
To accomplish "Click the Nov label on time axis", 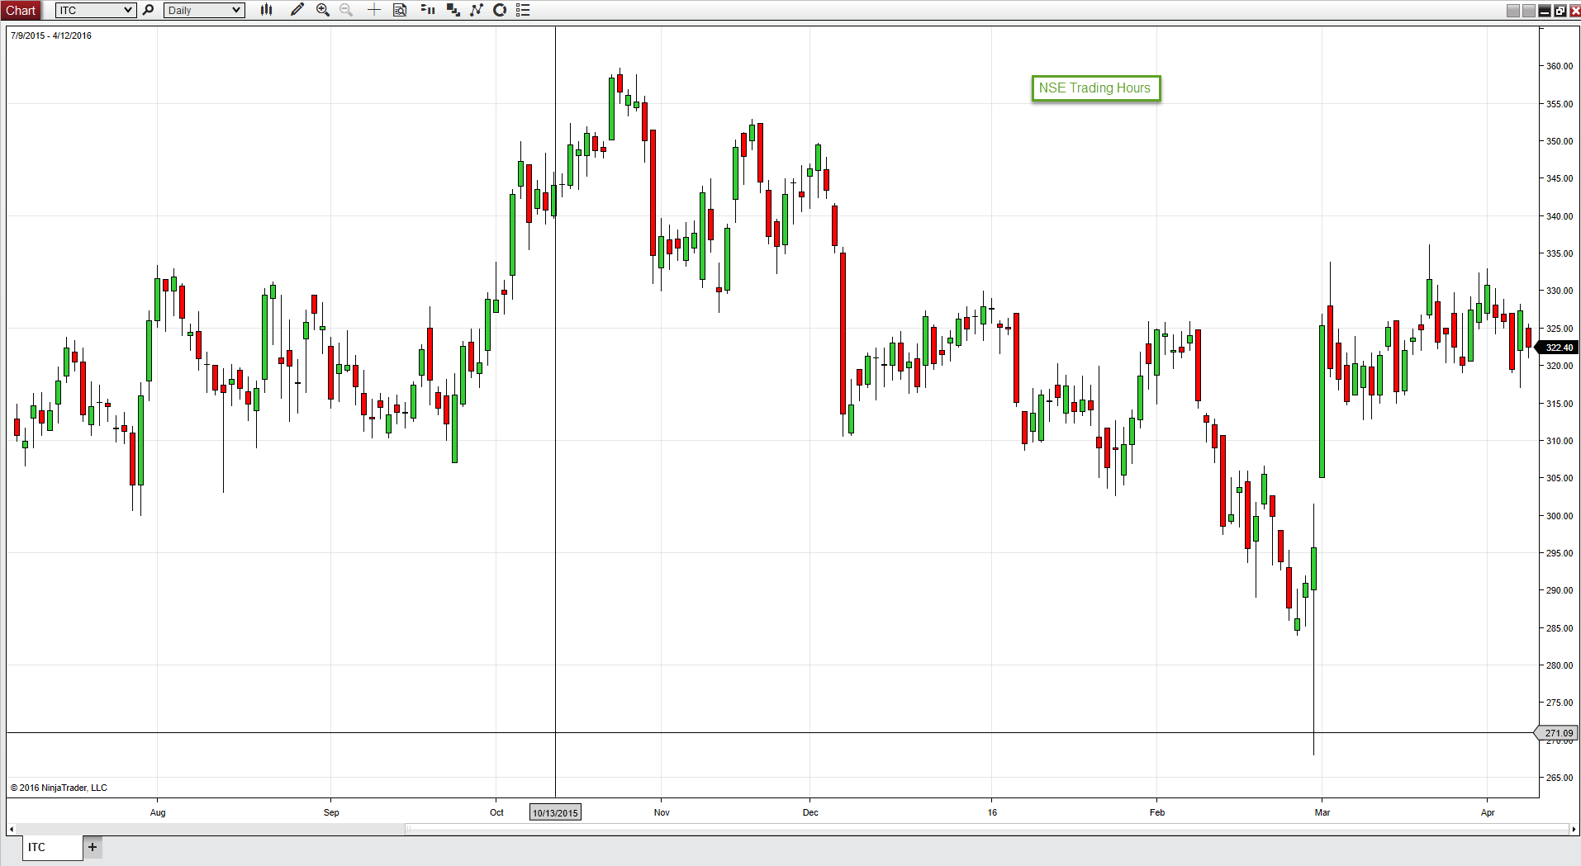I will click(x=662, y=812).
